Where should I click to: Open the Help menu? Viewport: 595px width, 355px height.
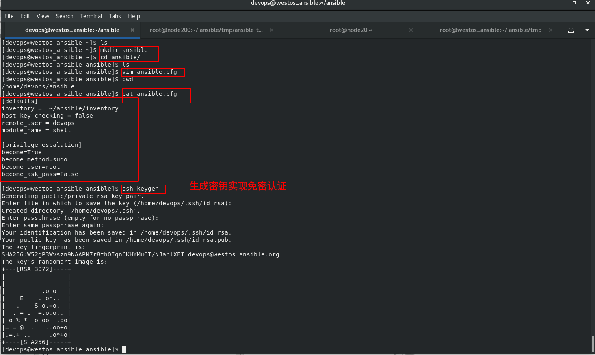click(134, 16)
